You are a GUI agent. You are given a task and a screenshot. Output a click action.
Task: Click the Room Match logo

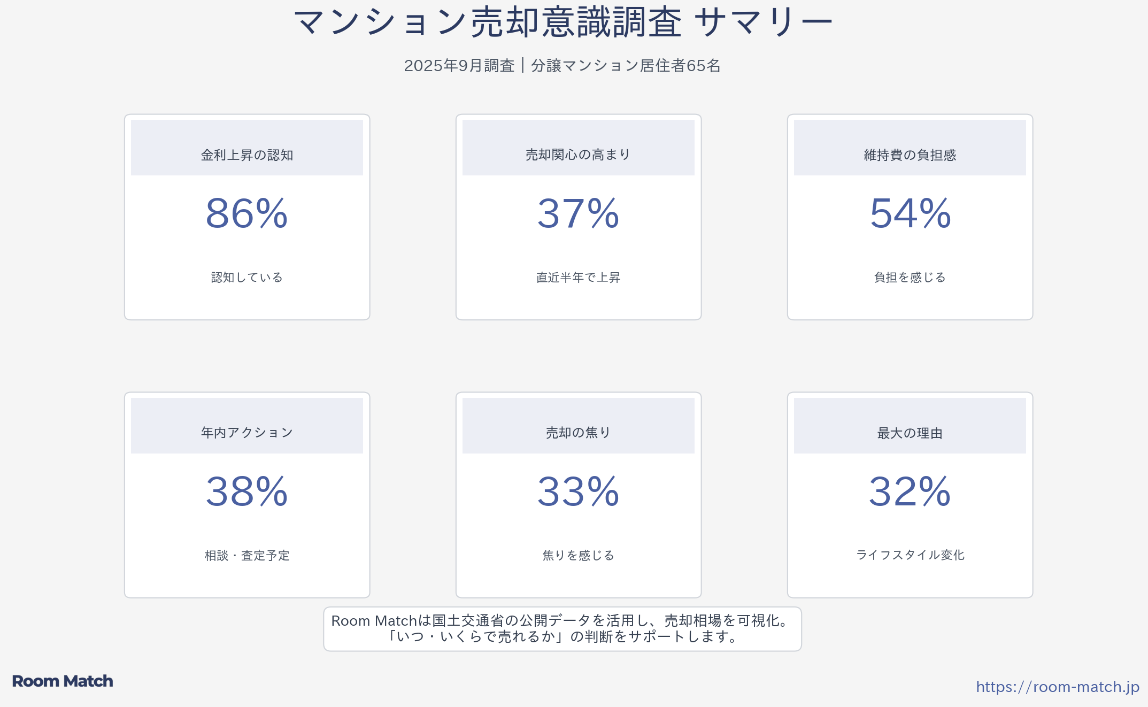point(63,681)
